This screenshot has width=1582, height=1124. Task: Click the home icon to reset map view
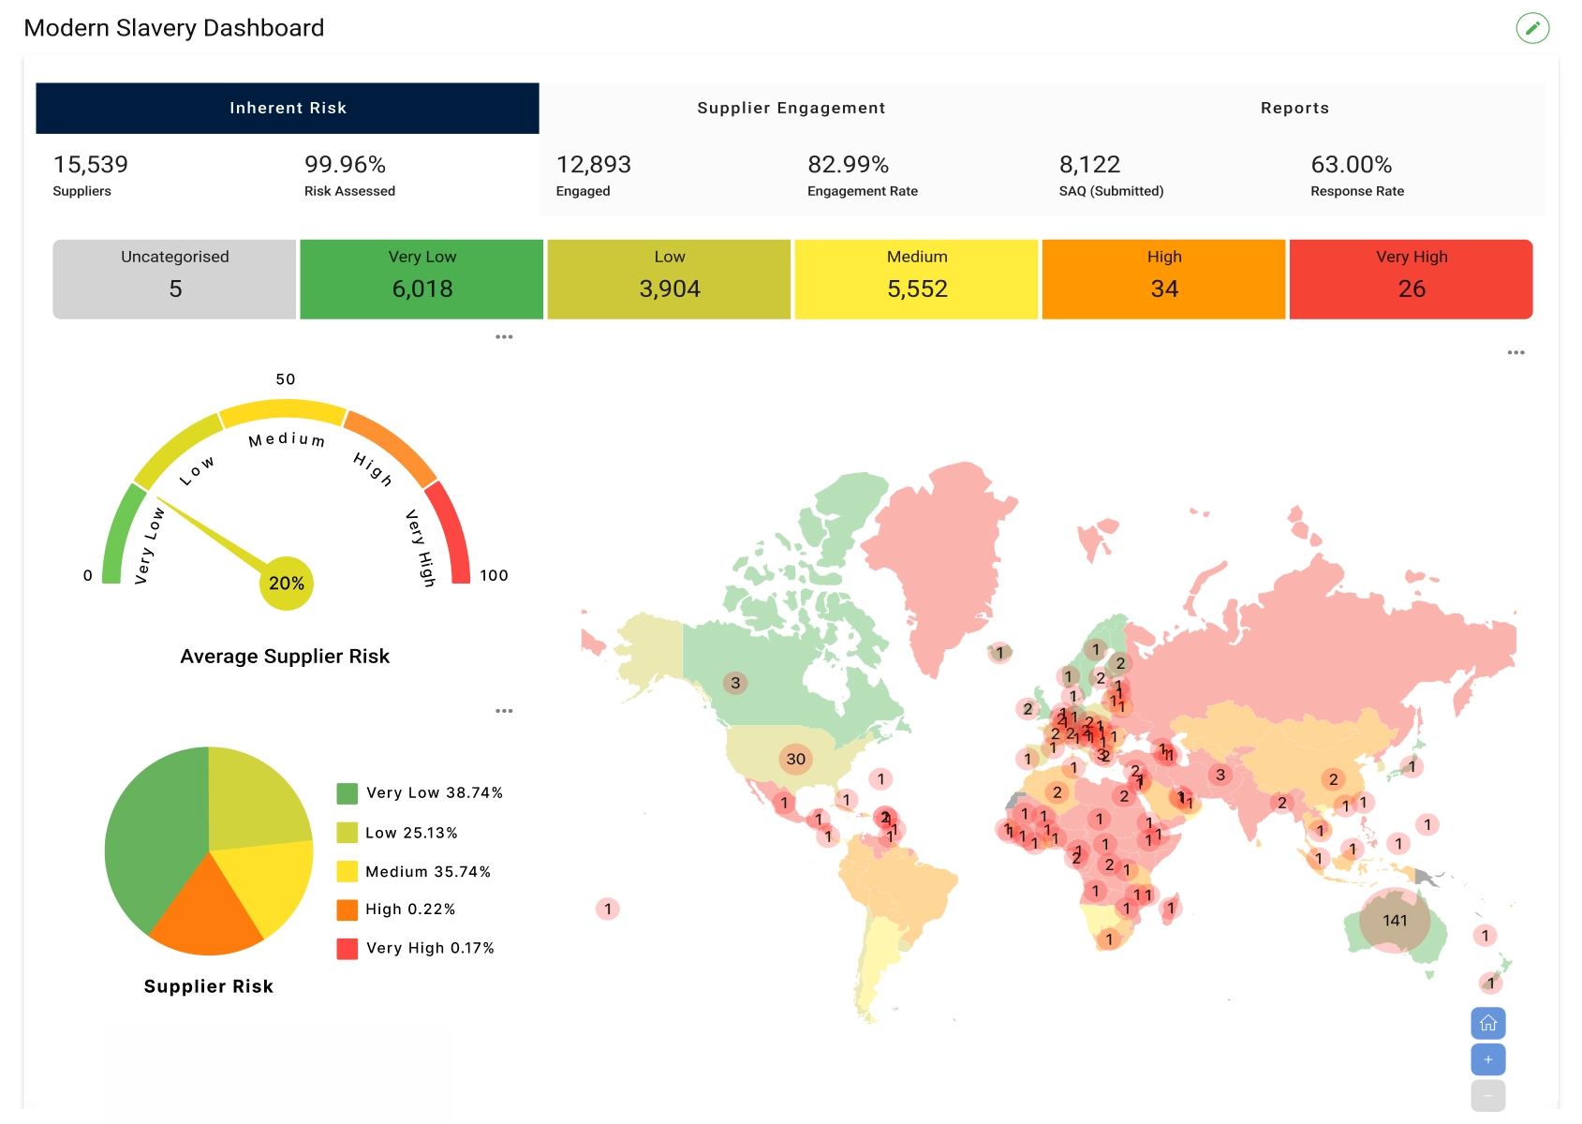(x=1488, y=1023)
